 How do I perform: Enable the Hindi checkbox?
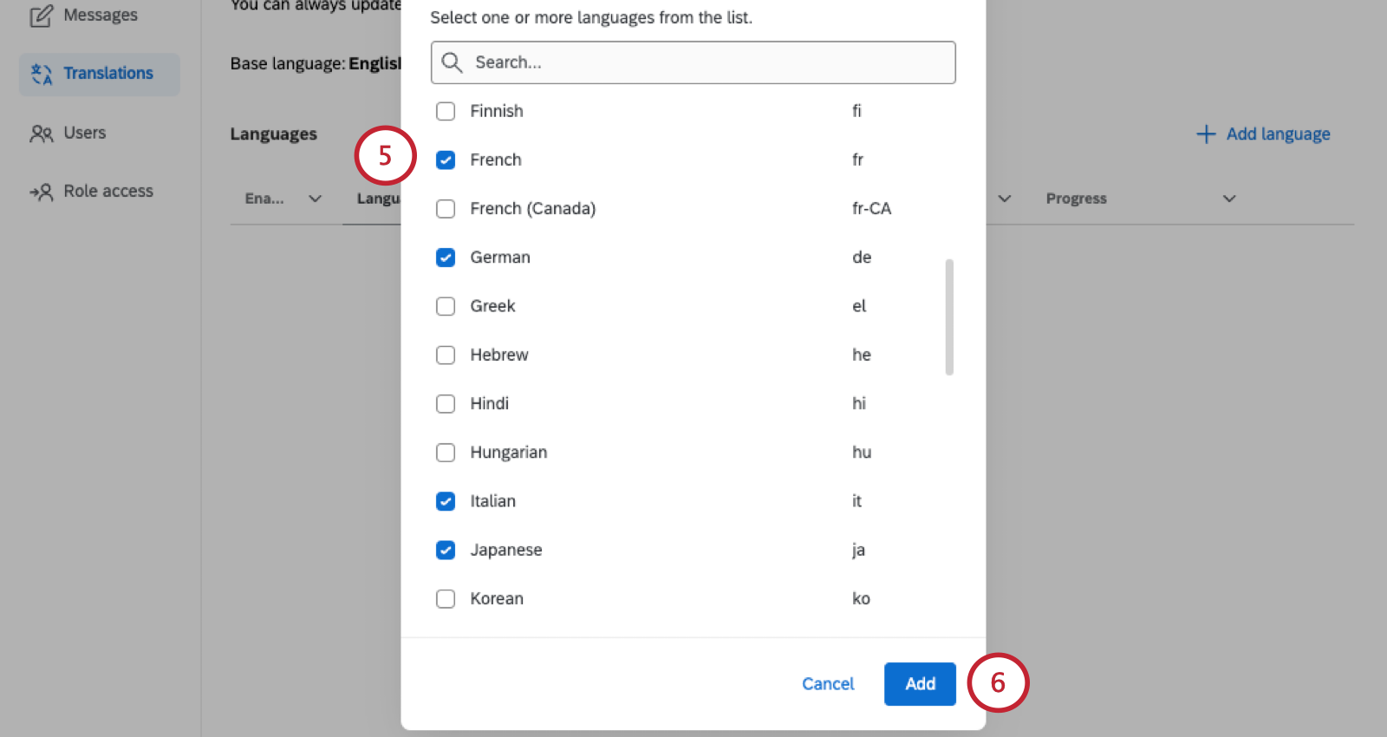446,404
